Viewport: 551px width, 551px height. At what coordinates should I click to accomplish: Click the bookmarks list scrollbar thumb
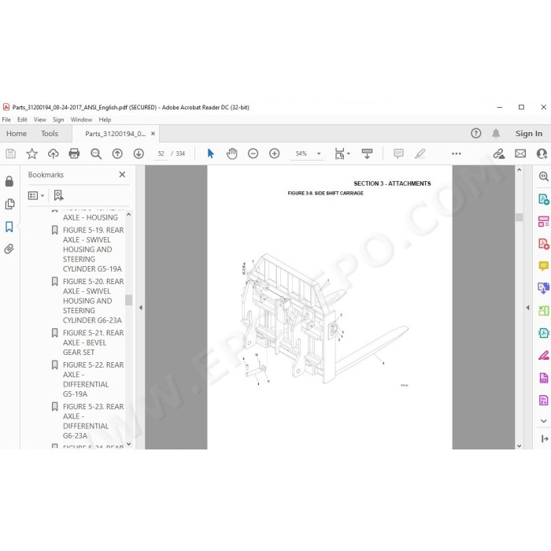coord(128,300)
